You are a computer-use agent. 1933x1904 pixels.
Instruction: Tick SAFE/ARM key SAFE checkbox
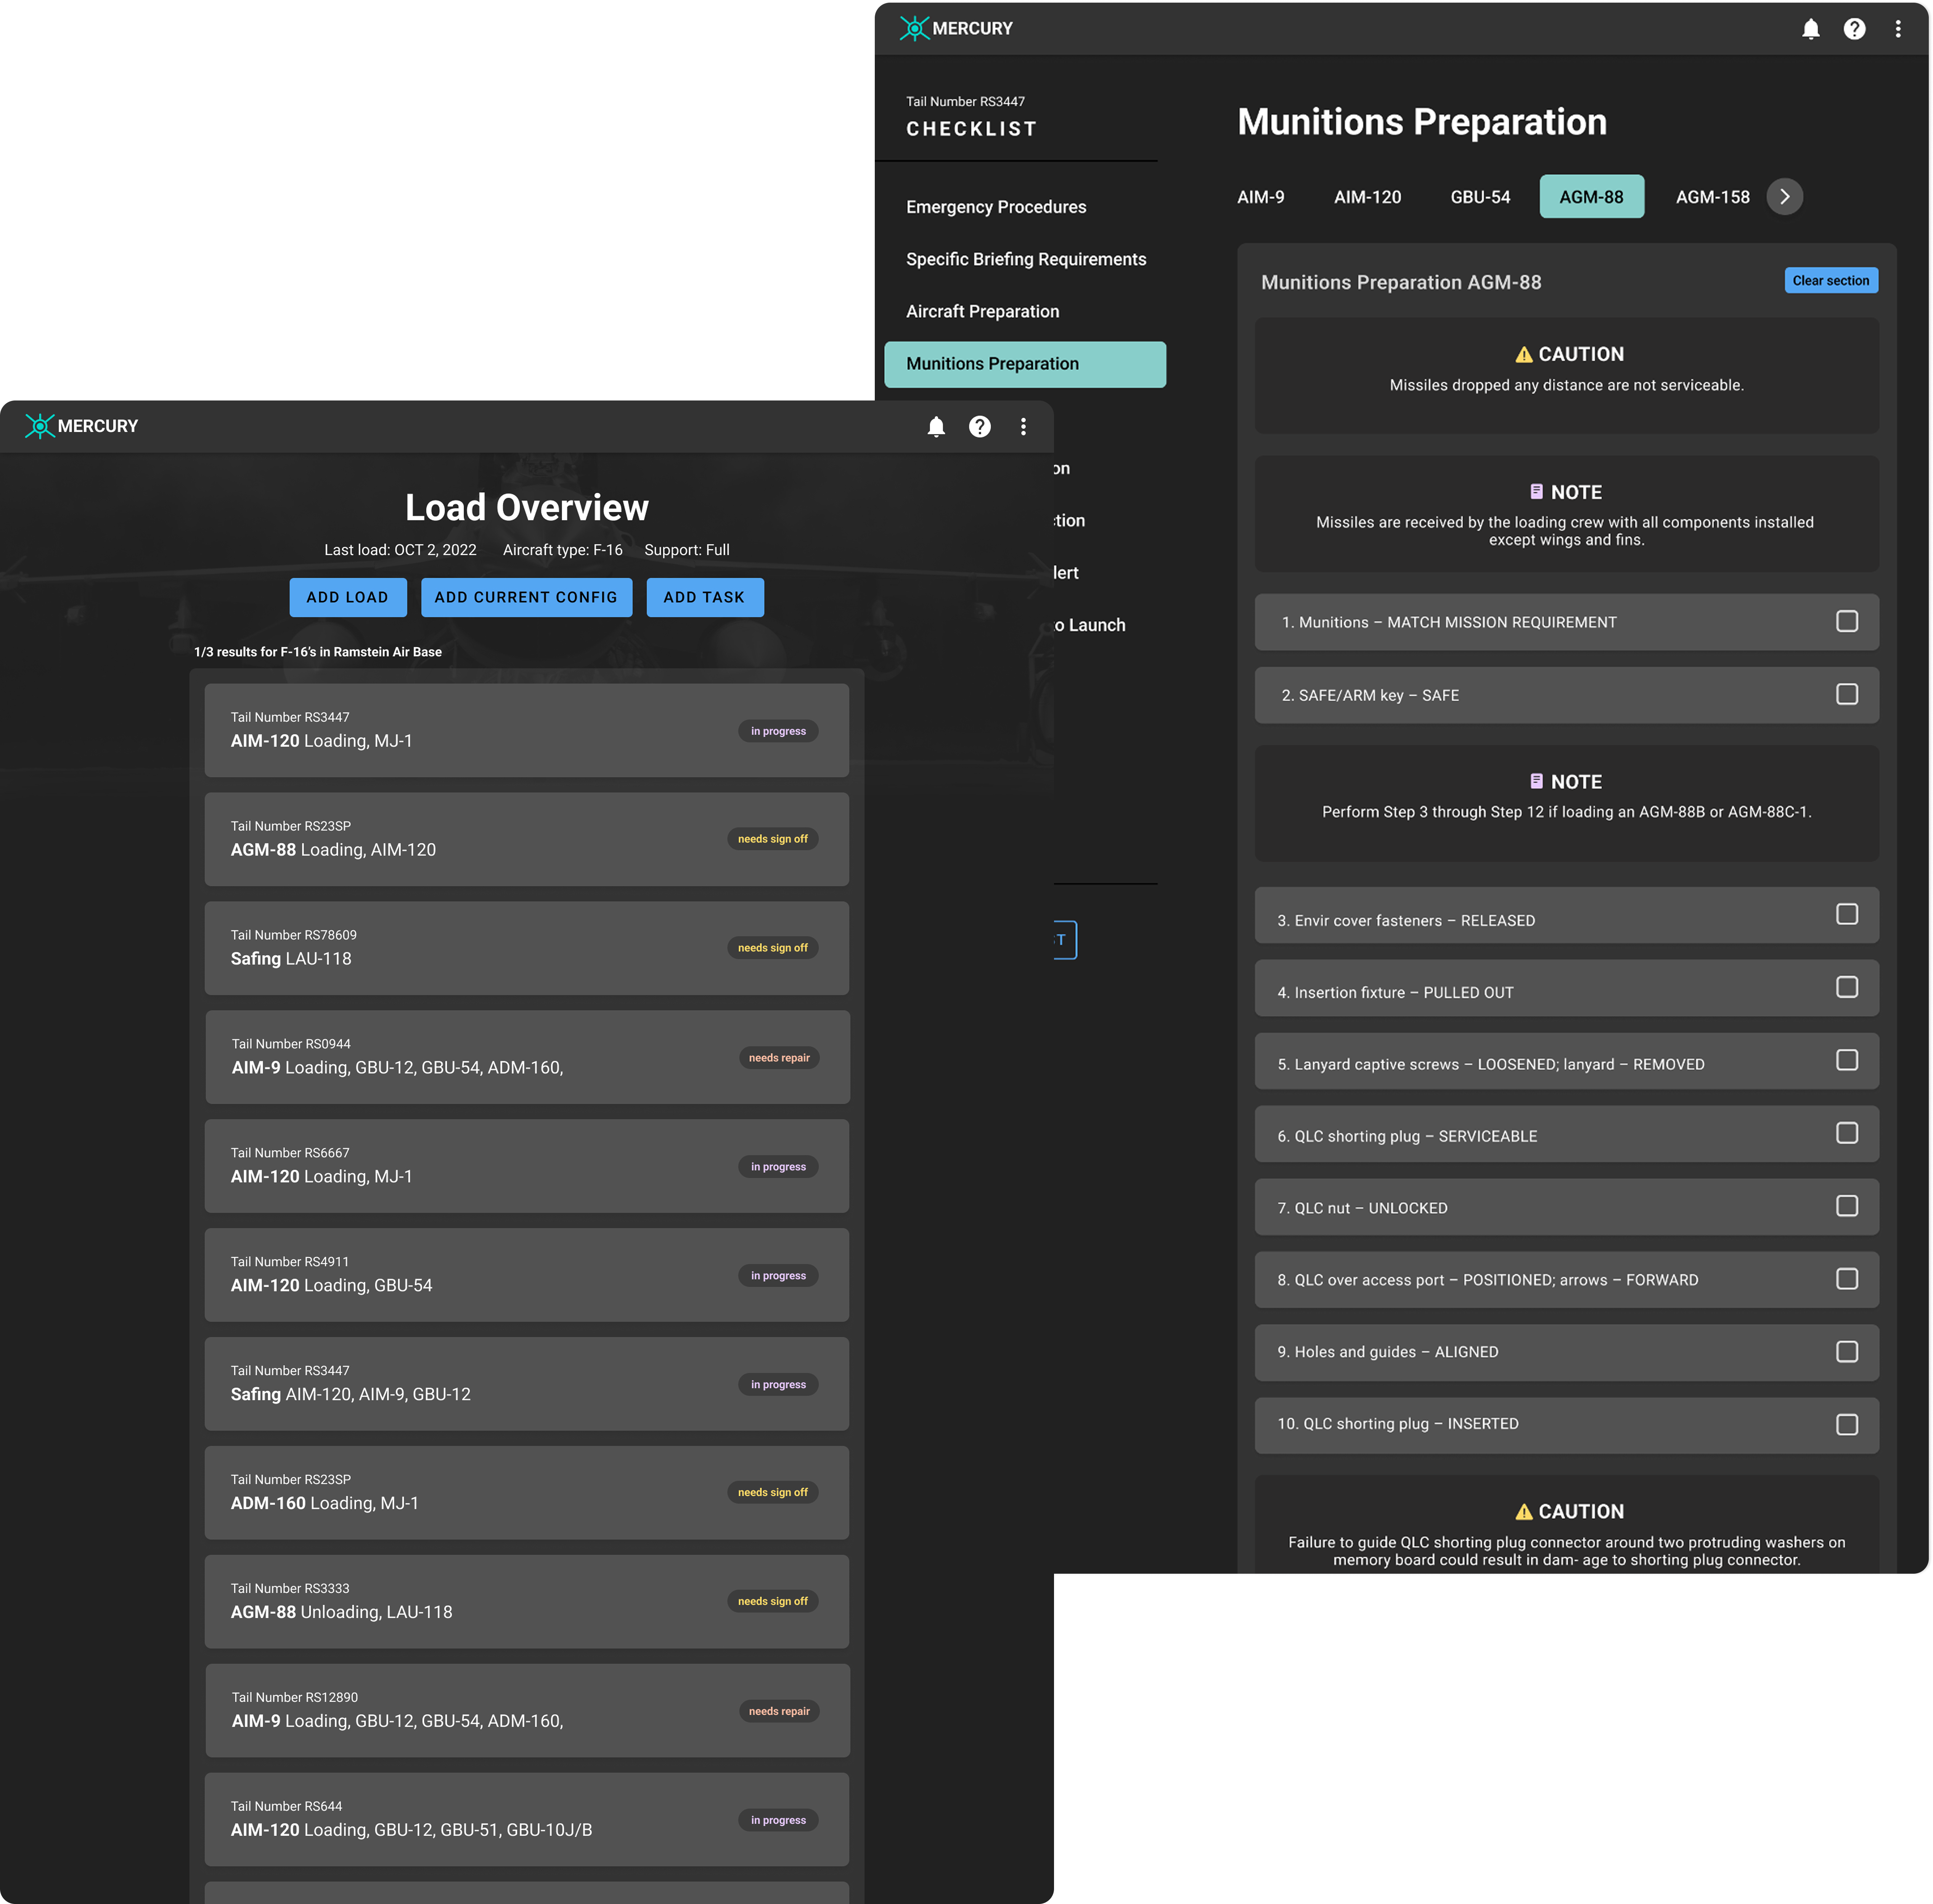click(x=1846, y=694)
